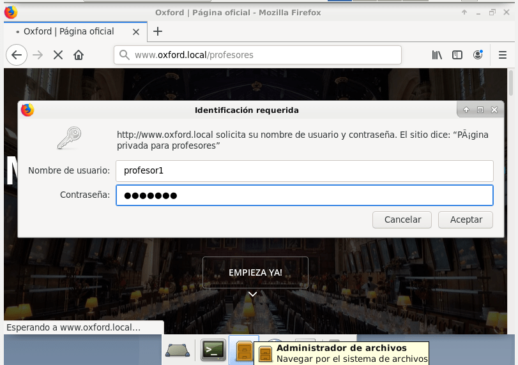Open the Library bookmarks icon
Screen dimensions: 518x365
click(437, 55)
